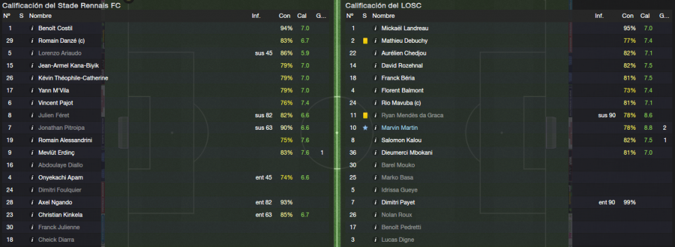Open info icon for Dimitri Payet
Screen dimensions: 675x247
pos(374,202)
